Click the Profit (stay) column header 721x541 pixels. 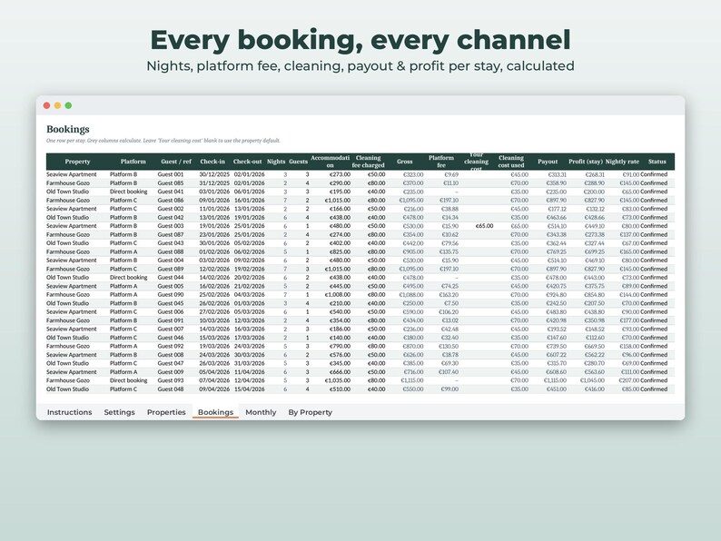(586, 162)
